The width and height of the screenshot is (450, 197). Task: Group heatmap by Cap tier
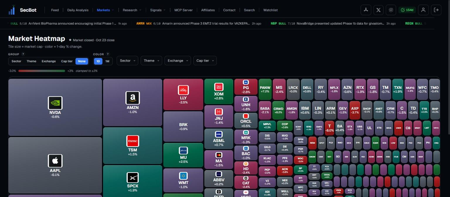[67, 61]
